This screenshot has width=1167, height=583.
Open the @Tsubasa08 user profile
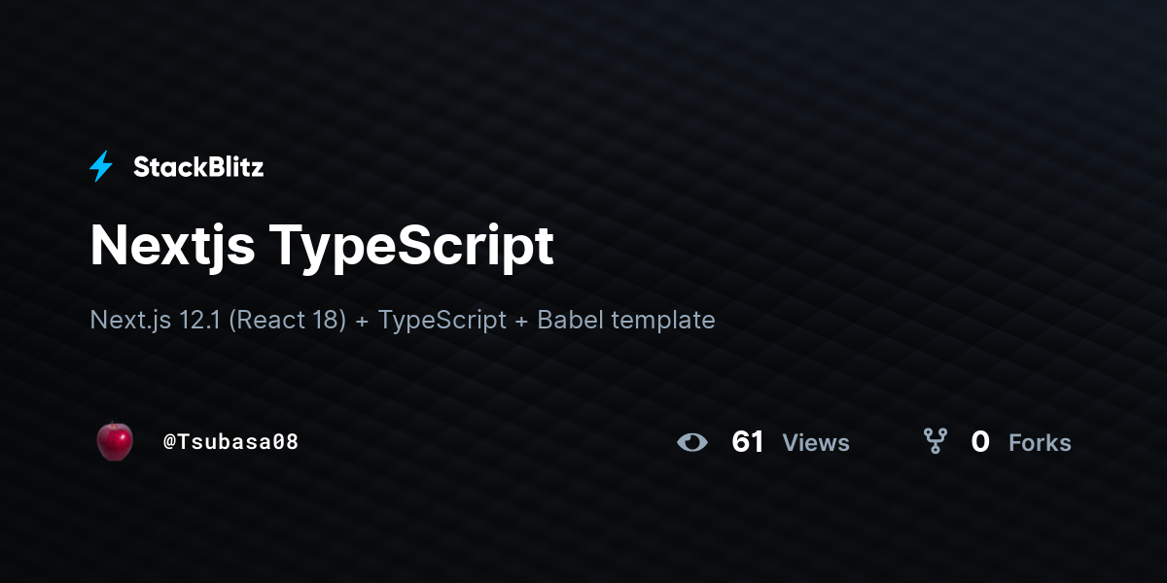point(230,442)
